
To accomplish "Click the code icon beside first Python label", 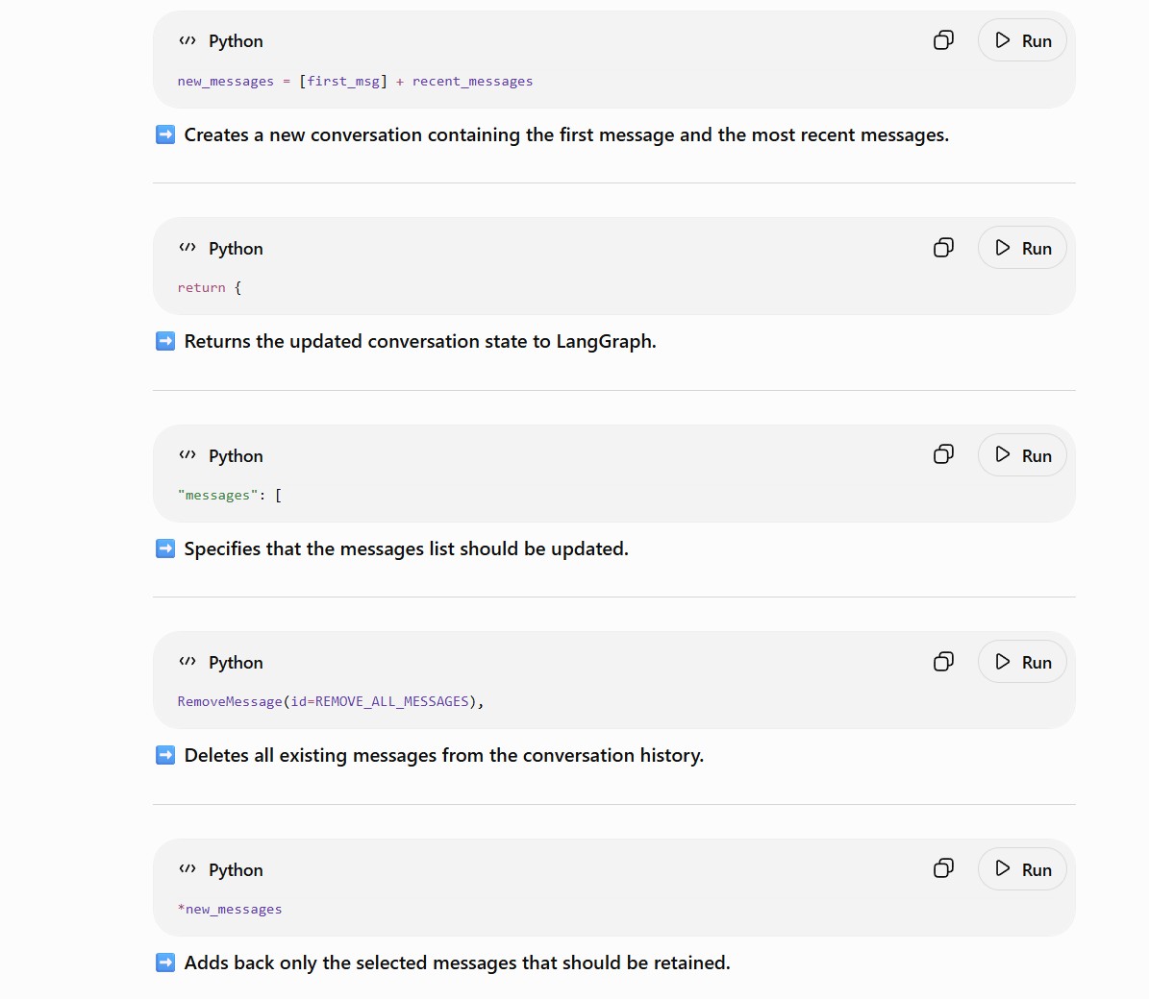I will point(187,40).
